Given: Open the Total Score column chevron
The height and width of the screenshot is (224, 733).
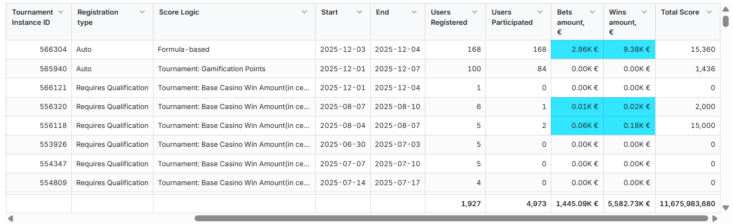Looking at the screenshot, I should 709,12.
